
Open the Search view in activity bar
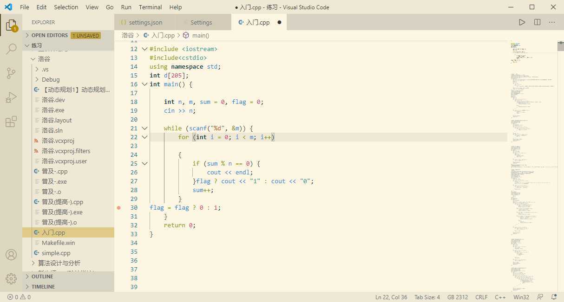[x=11, y=49]
